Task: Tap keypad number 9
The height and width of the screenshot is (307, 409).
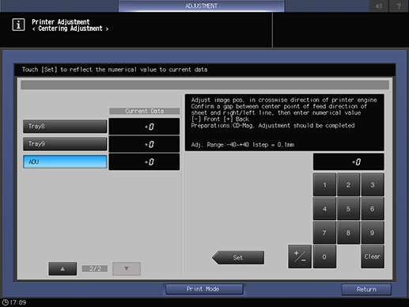Action: [373, 233]
